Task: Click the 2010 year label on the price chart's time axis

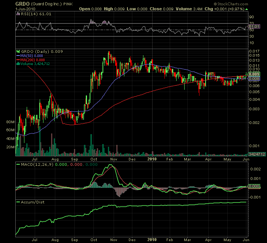Action: [152, 159]
